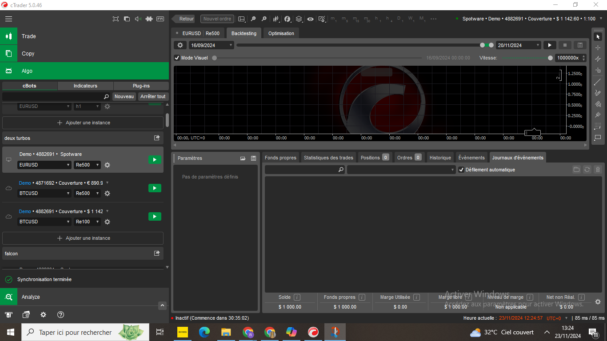Open the chart layout icon in toolbar

point(242,19)
